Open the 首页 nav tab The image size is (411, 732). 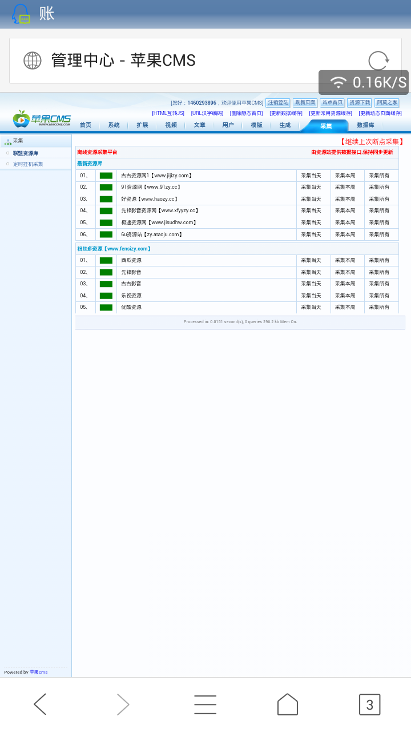pos(85,125)
